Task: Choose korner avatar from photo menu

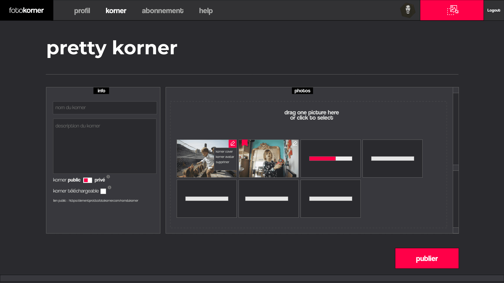Action: click(225, 157)
